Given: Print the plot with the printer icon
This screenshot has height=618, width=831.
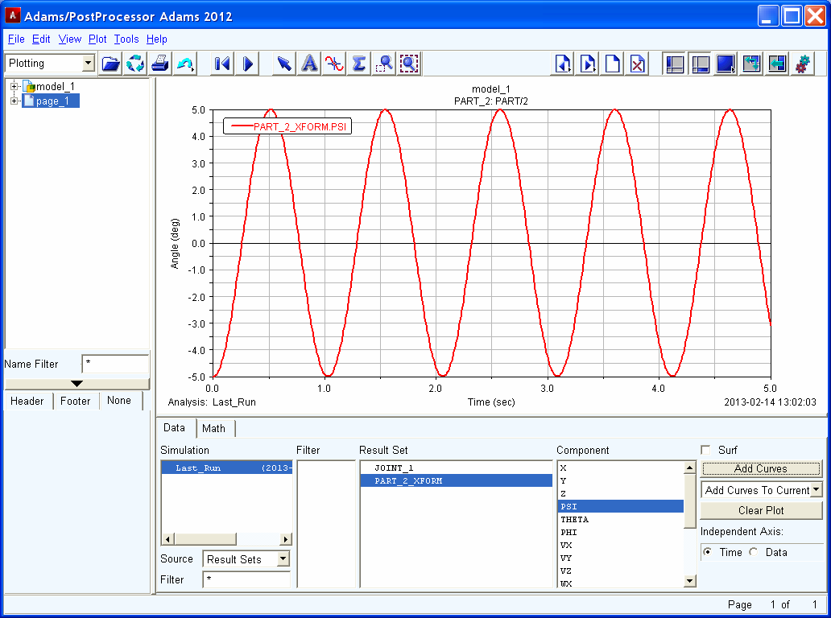Looking at the screenshot, I should (x=160, y=64).
